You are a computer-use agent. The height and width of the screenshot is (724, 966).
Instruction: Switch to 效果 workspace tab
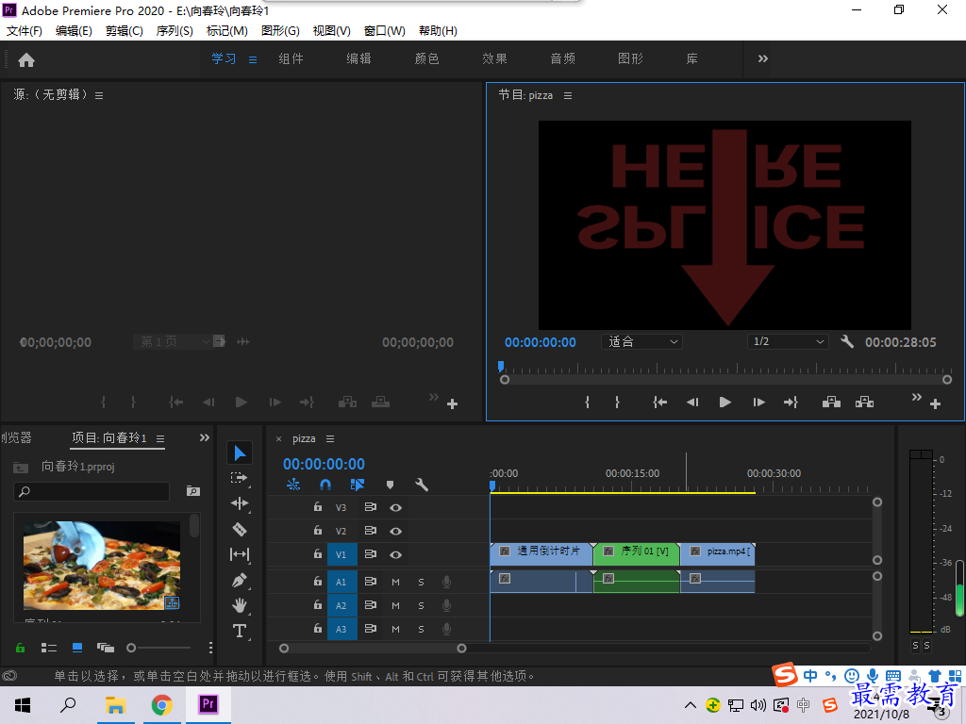[494, 58]
